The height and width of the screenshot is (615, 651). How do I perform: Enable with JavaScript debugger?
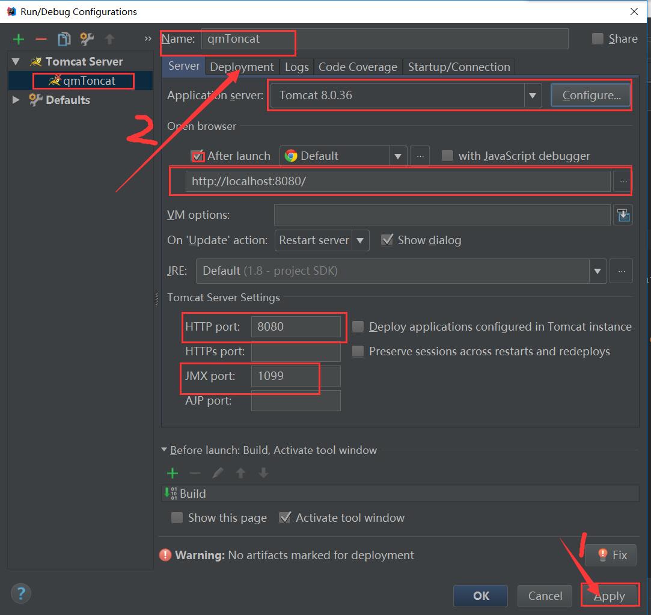pyautogui.click(x=447, y=156)
